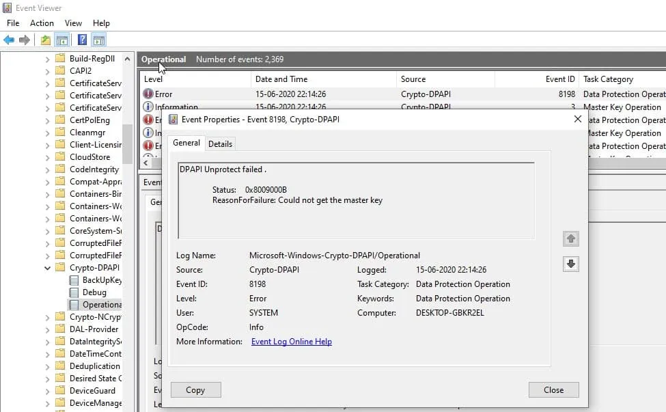The image size is (666, 412).
Task: Click the Operational log icon in the tree
Action: click(x=74, y=305)
